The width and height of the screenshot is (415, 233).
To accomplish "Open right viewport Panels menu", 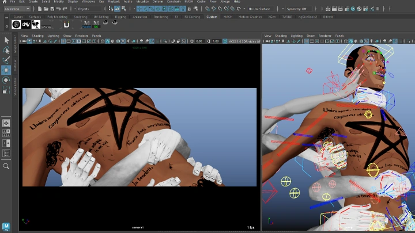I will pyautogui.click(x=339, y=36).
